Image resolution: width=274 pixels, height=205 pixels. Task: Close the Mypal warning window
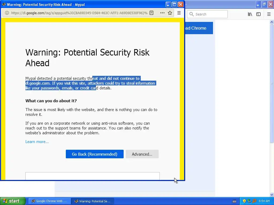click(181, 4)
